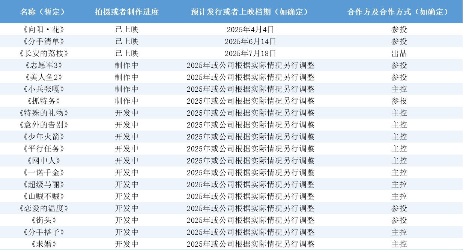
Task: Click 参投 in the 《向阳·花》 row
Action: tap(399, 30)
